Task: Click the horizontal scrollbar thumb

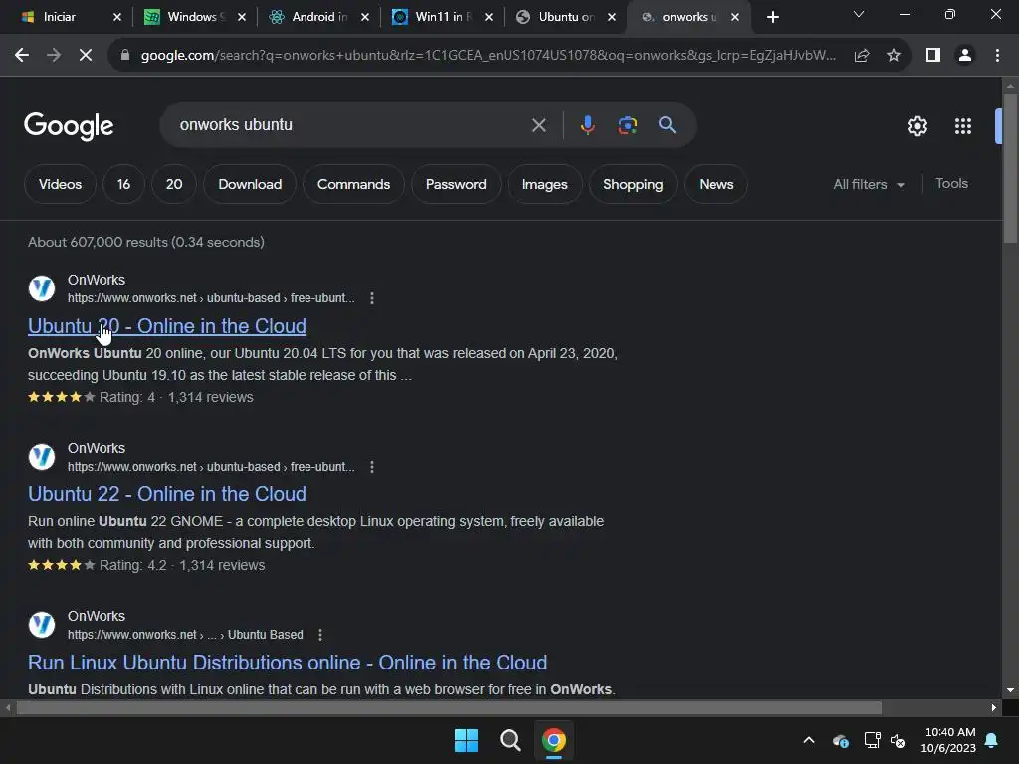Action: [449, 707]
